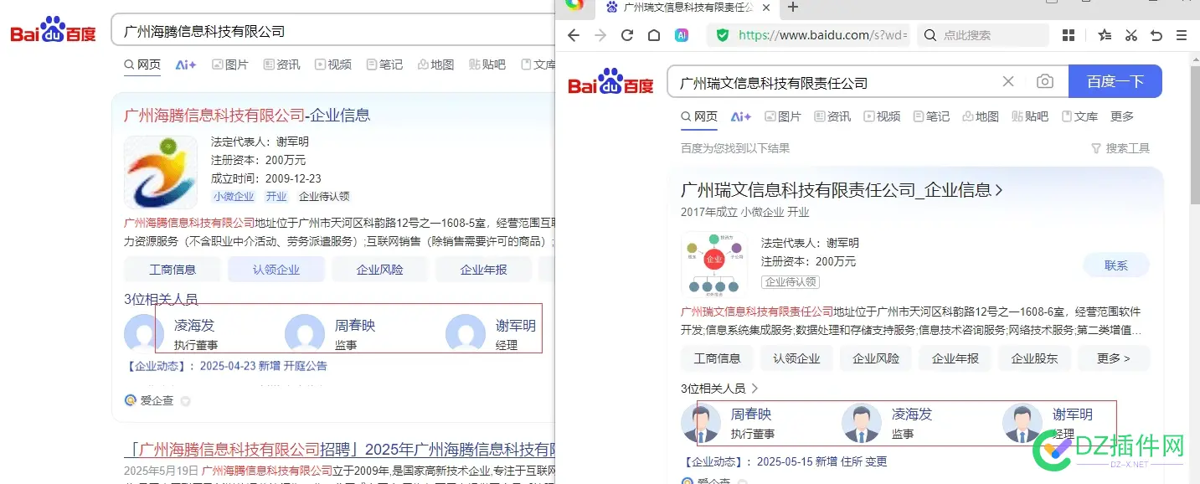Click 认领企业 button in right window
This screenshot has width=1200, height=484.
coord(796,358)
